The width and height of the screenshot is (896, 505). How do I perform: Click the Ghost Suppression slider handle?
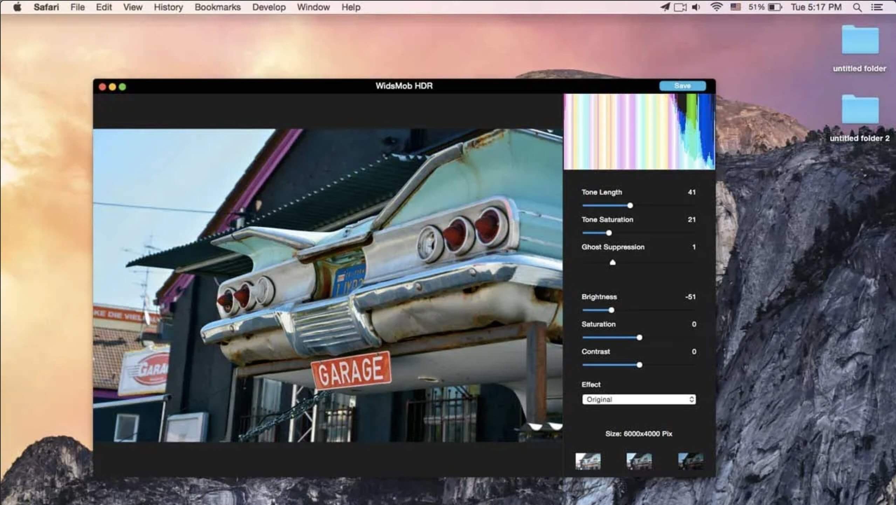click(612, 262)
